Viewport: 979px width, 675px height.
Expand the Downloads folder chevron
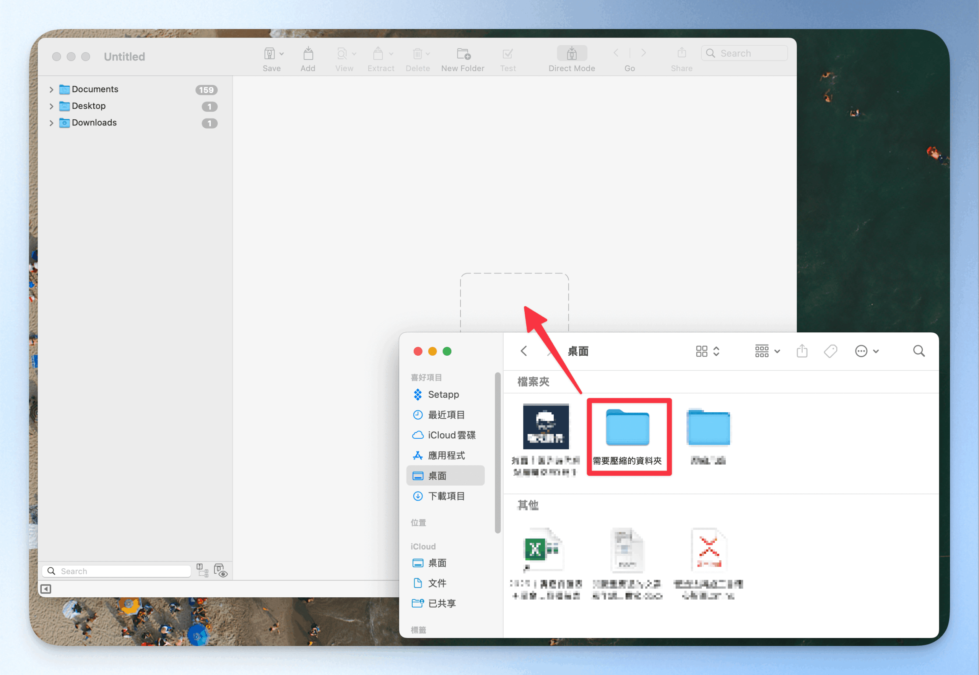(51, 123)
